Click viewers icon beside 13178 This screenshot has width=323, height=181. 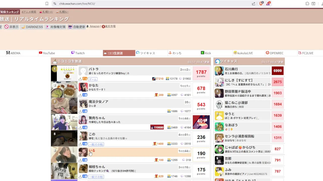coord(167,79)
